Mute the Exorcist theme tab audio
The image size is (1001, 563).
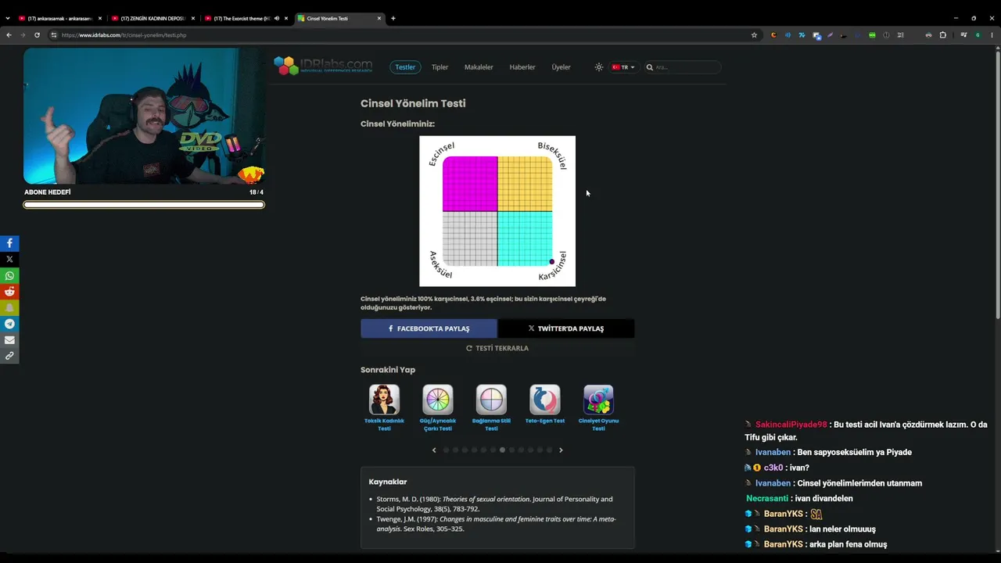pyautogui.click(x=276, y=18)
